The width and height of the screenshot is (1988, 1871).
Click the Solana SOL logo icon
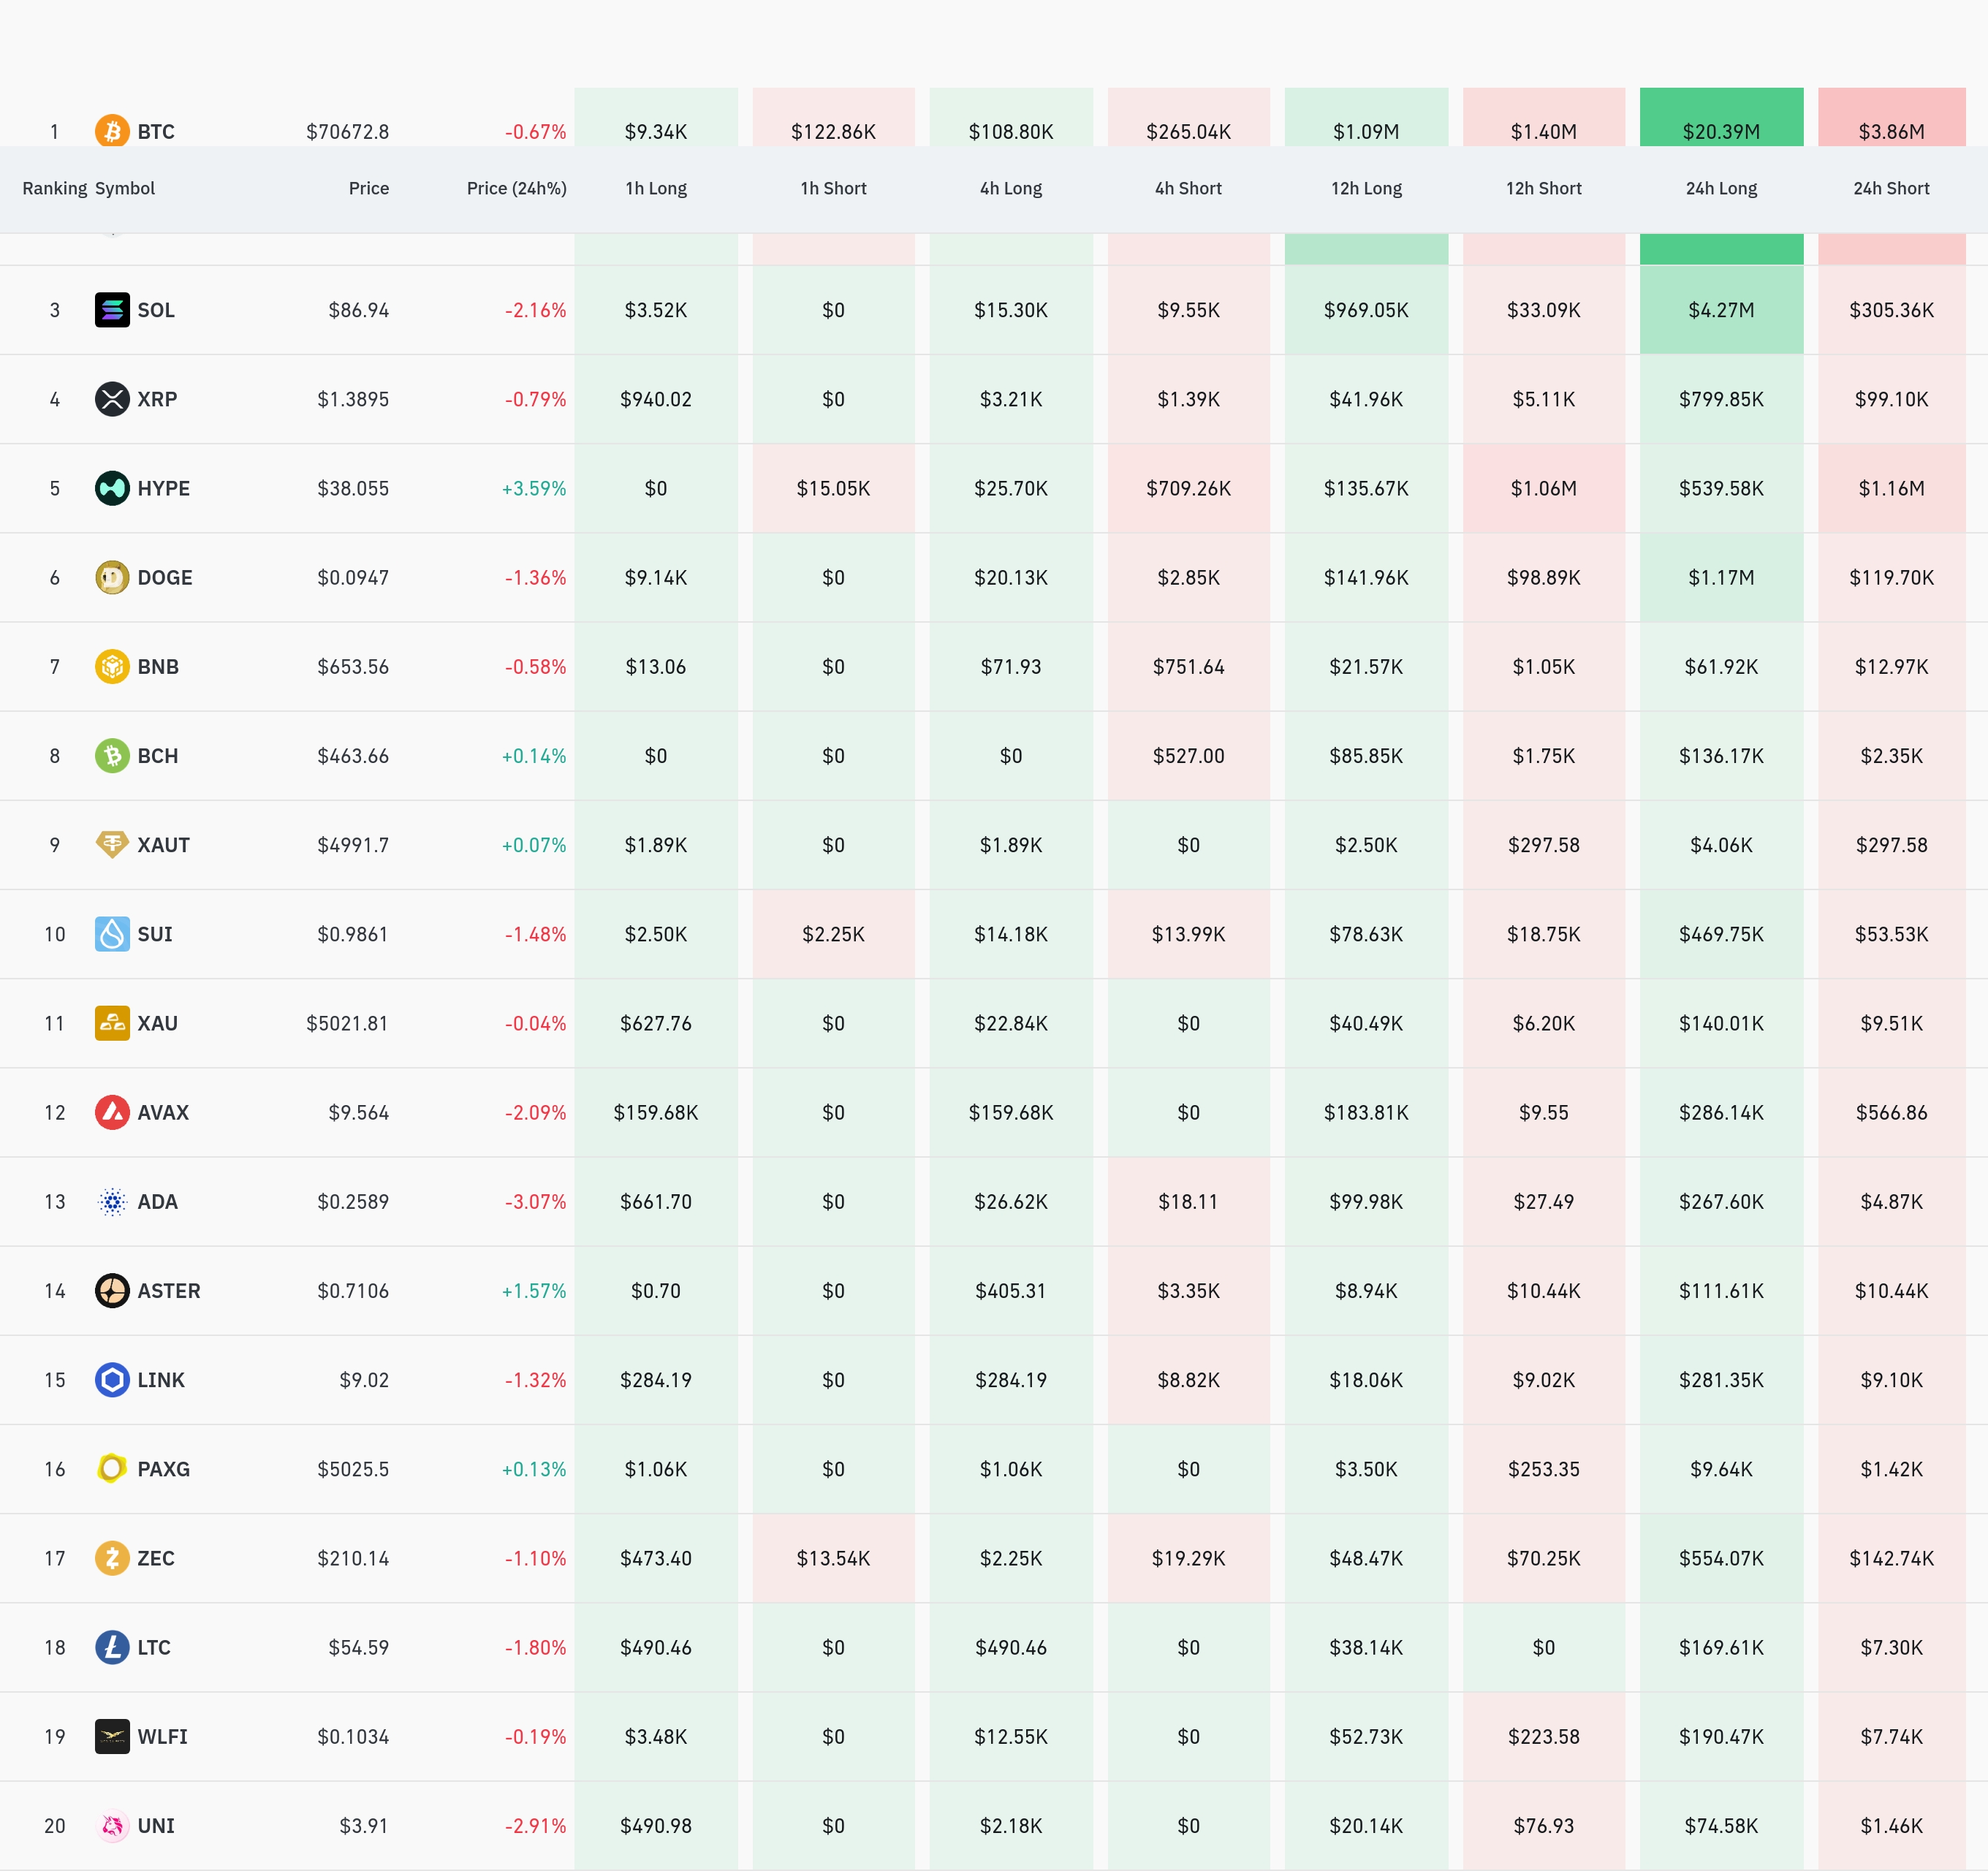coord(112,310)
